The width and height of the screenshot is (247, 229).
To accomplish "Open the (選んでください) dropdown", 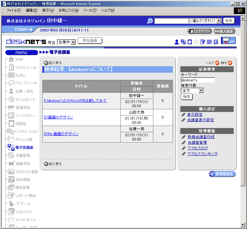I will [x=205, y=21].
